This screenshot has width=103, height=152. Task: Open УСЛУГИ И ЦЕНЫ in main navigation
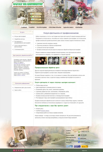click(x=42, y=27)
